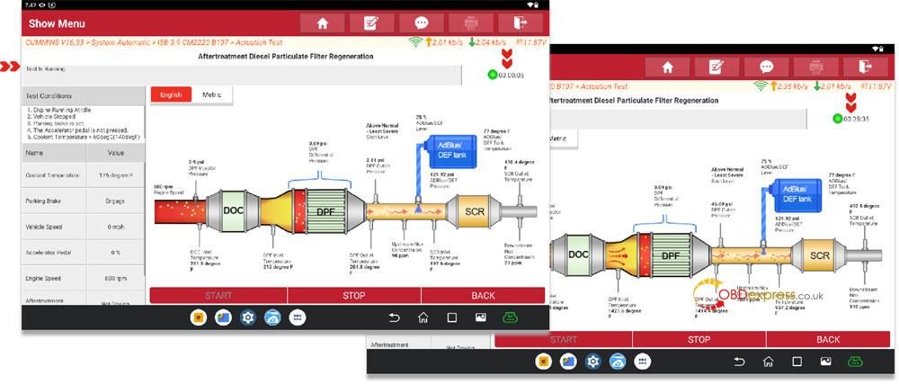The width and height of the screenshot is (899, 384).
Task: Open the app grid launcher in right window dock
Action: pyautogui.click(x=643, y=362)
